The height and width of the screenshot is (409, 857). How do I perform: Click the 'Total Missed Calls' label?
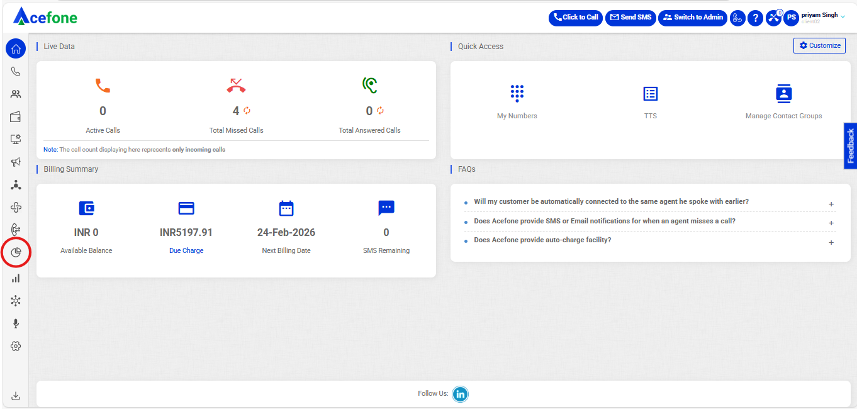237,130
